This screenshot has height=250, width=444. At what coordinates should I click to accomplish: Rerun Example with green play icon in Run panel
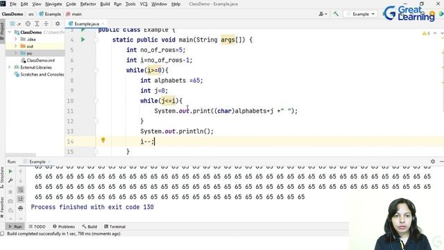pos(10,172)
